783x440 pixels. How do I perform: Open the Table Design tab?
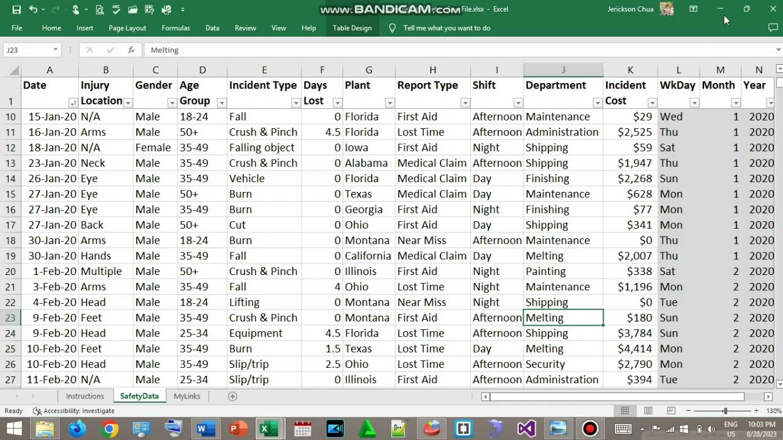pos(352,28)
